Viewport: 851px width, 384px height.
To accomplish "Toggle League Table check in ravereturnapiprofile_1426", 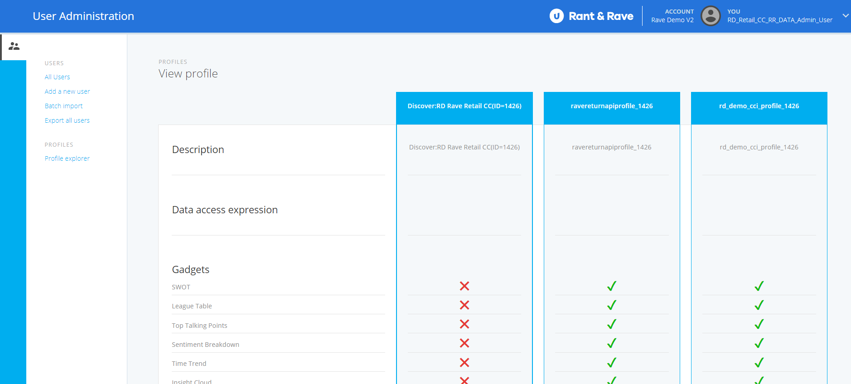I will [611, 305].
